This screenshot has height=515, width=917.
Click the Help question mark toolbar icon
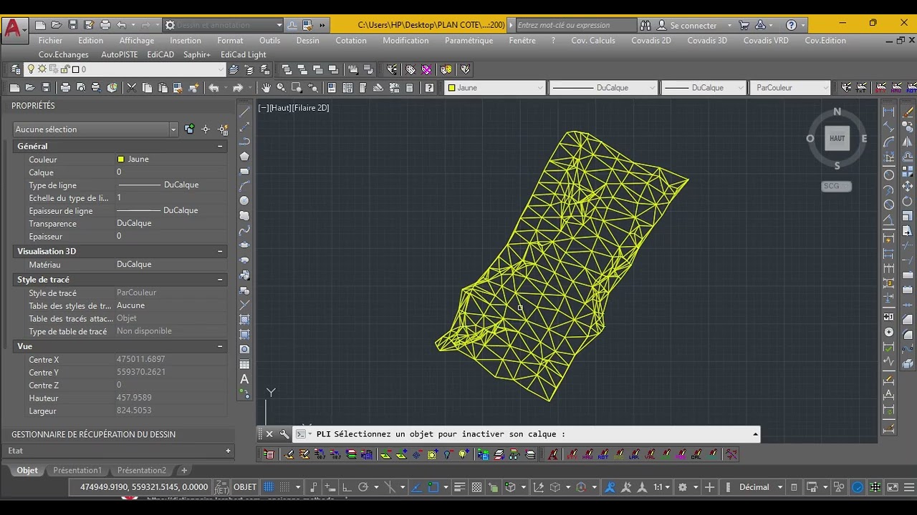coord(429,87)
